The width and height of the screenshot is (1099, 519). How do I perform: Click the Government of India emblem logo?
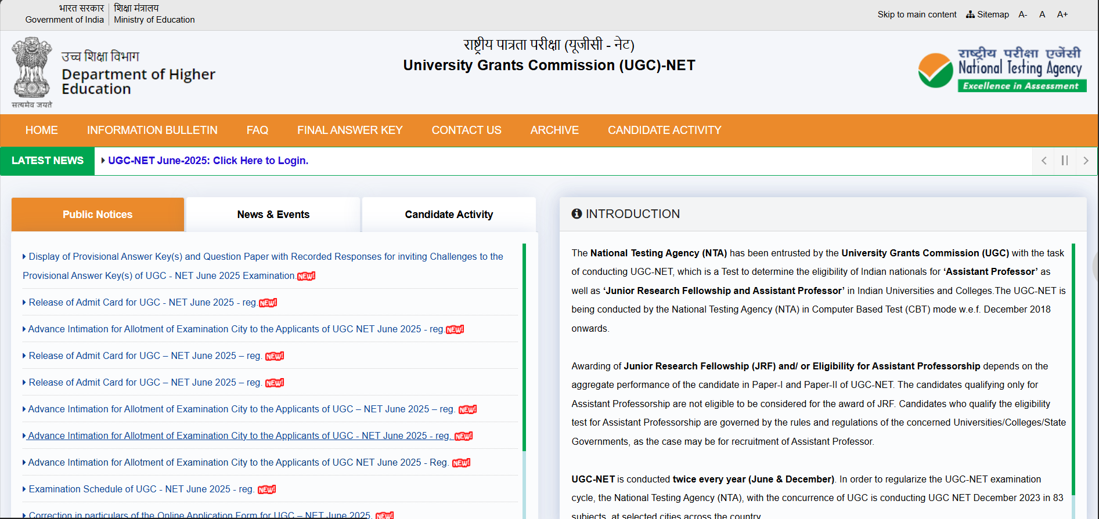click(x=32, y=72)
